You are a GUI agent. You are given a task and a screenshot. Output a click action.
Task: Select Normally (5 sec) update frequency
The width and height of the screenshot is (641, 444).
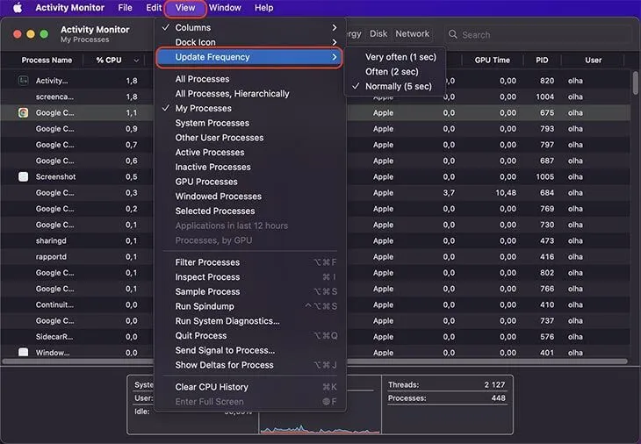click(x=398, y=87)
